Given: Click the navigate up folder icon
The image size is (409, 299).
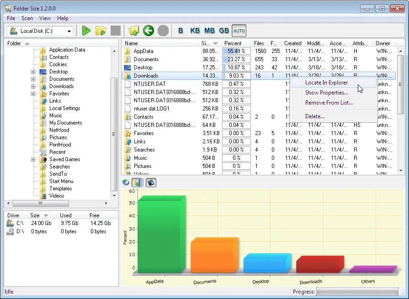Looking at the screenshot, I should click(133, 31).
